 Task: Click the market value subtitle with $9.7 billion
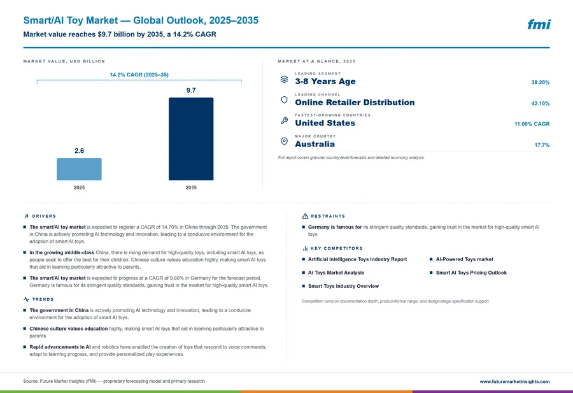pyautogui.click(x=120, y=34)
